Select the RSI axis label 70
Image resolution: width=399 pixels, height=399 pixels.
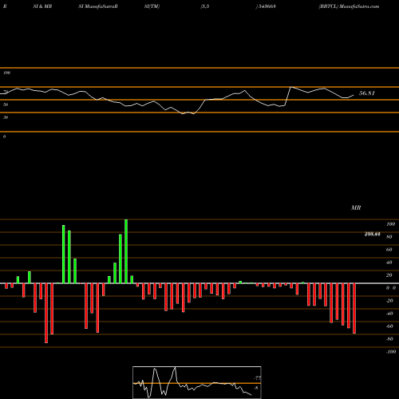click(6, 92)
